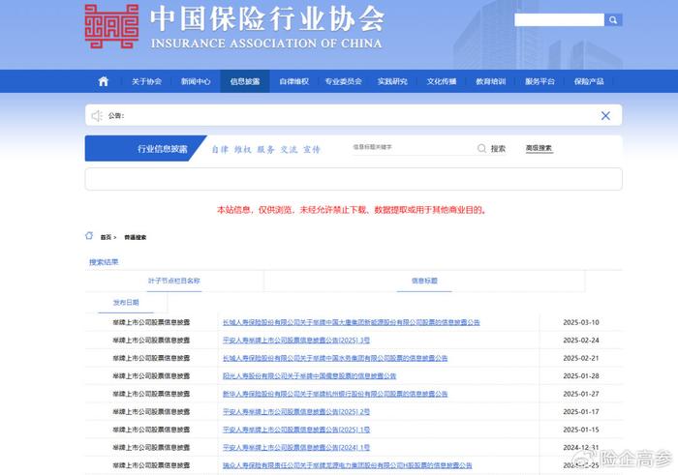
Task: Click the 搜索结果 heading
Action: pyautogui.click(x=104, y=261)
